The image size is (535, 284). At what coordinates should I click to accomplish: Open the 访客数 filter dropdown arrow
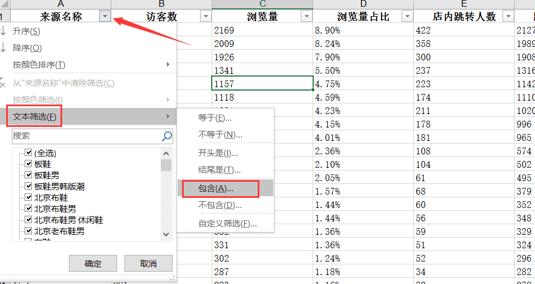click(206, 16)
